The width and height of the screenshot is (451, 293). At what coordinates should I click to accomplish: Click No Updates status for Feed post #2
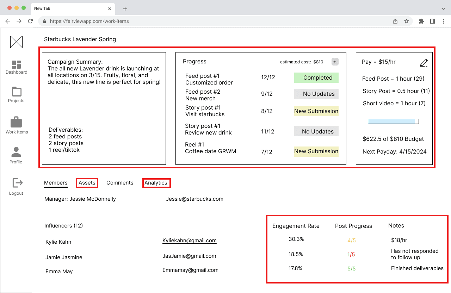point(316,94)
